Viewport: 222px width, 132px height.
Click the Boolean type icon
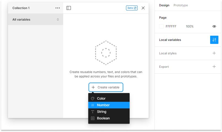tap(93, 118)
